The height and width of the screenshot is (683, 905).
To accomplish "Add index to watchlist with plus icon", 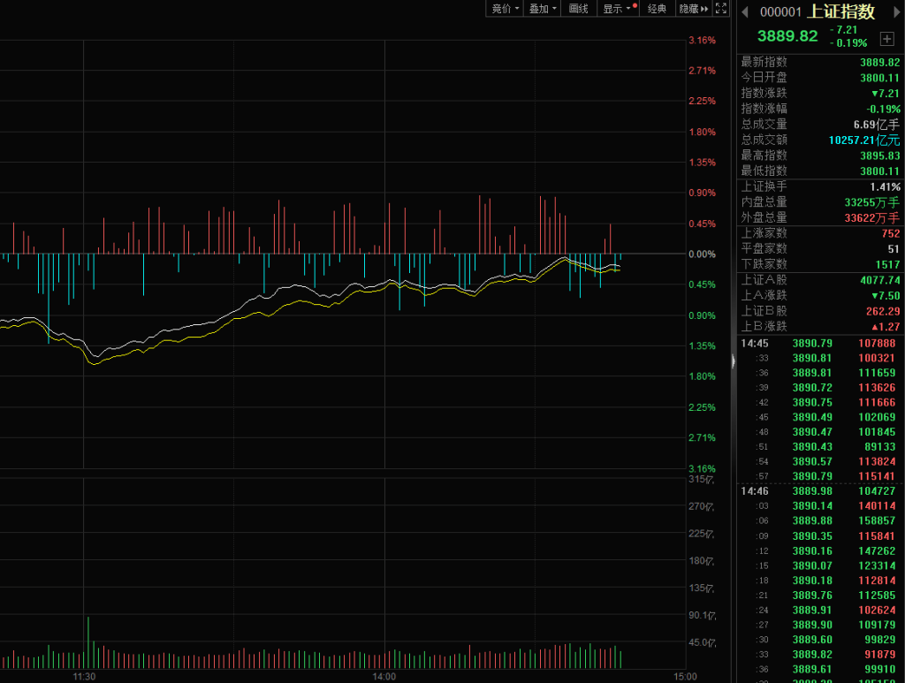I will (x=887, y=39).
